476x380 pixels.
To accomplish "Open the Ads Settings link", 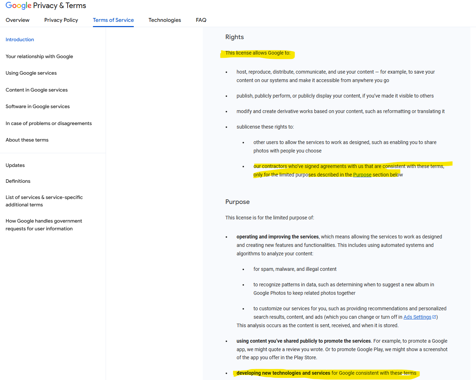I will 417,317.
